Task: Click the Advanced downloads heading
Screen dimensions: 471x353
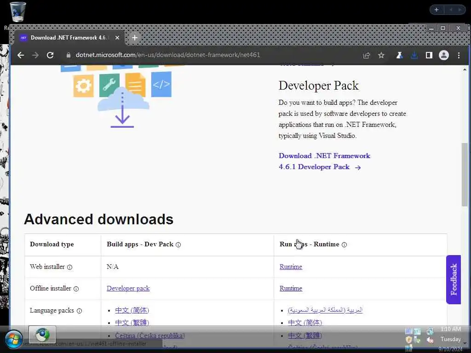Action: click(x=99, y=219)
